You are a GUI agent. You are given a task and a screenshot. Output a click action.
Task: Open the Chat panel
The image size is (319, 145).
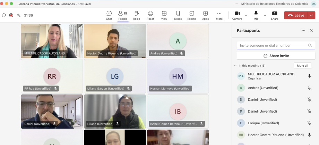pos(109,16)
